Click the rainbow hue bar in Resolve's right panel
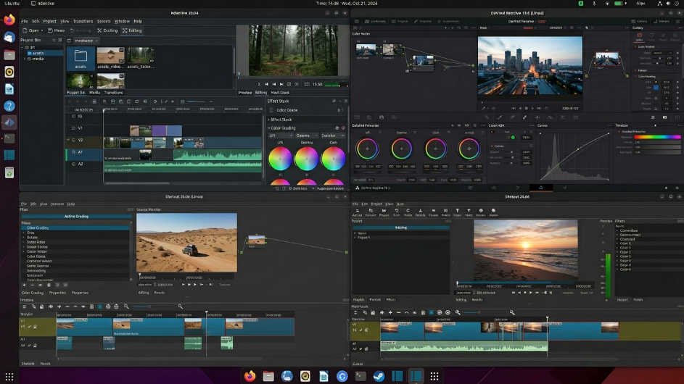 tap(657, 137)
